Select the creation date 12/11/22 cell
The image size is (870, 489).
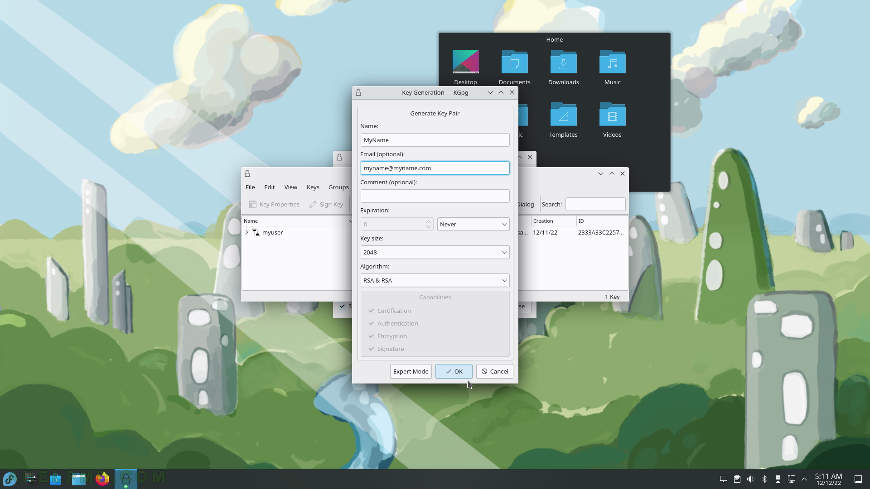[x=545, y=232]
